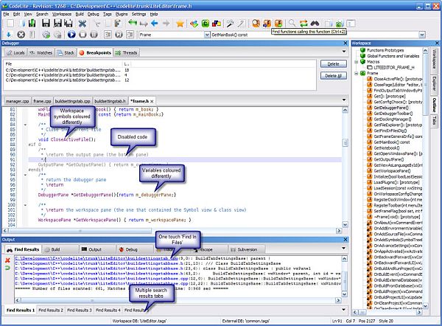Collapse the code fold marker at line 100
The height and width of the screenshot is (326, 442).
tap(25, 205)
